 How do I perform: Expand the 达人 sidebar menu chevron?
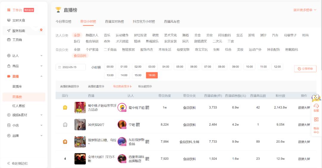pyautogui.click(x=41, y=56)
